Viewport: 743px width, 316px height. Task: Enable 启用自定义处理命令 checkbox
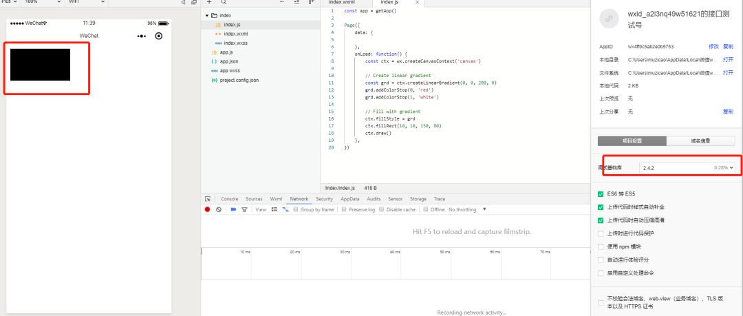(x=601, y=273)
